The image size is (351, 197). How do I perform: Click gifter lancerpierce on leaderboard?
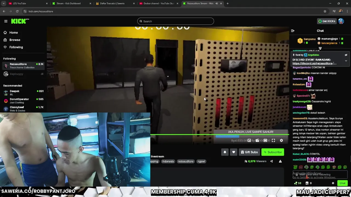(x=329, y=43)
